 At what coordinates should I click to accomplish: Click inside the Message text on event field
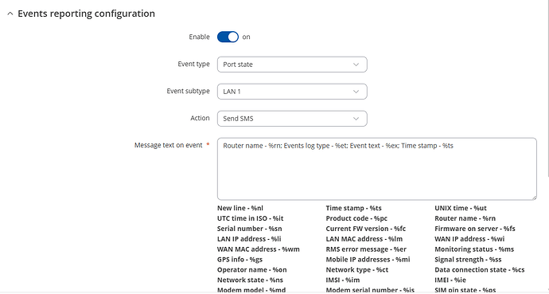click(x=376, y=169)
